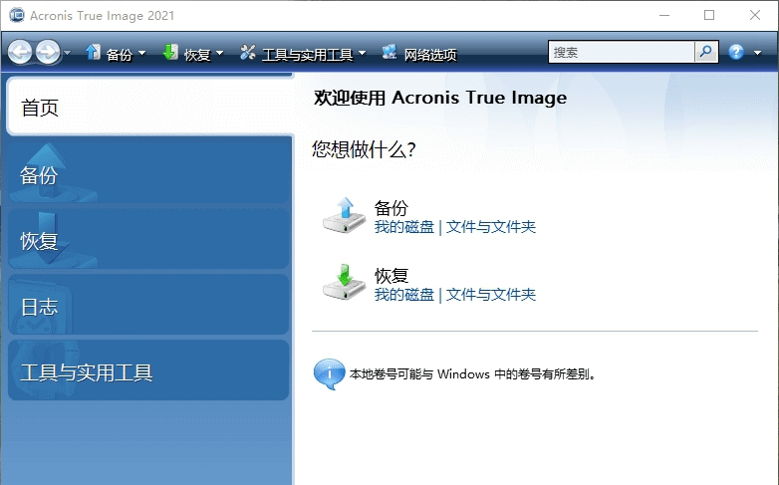Click the blue info bubble icon

(x=329, y=373)
